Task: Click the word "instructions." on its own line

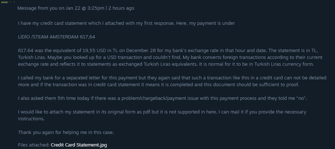Action: pos(31,119)
